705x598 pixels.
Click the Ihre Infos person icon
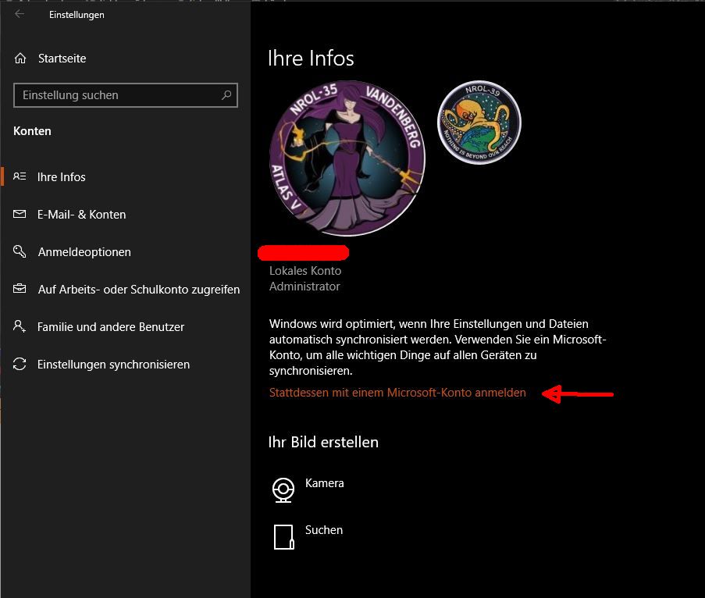tap(20, 176)
